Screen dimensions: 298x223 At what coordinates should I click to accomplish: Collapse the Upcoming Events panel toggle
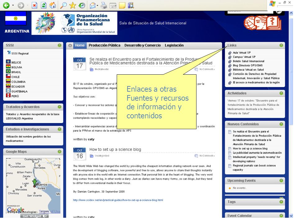click(x=281, y=181)
